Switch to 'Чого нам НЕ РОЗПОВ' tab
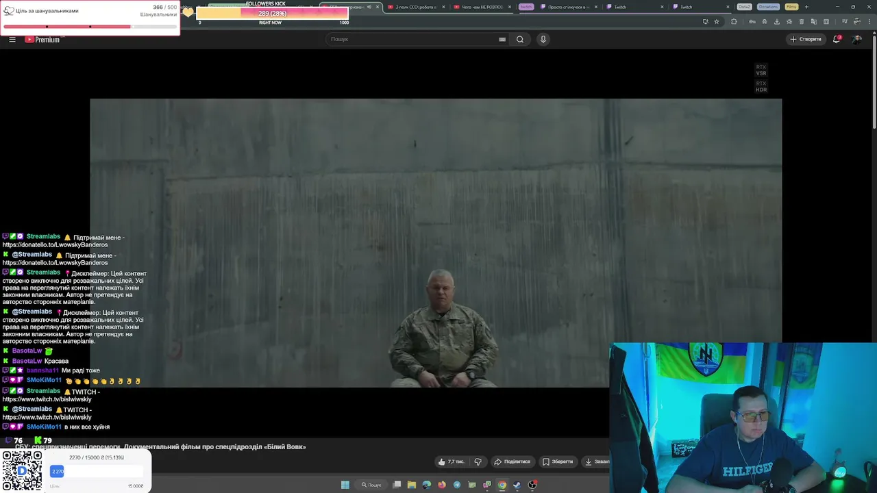This screenshot has width=877, height=493. click(482, 7)
